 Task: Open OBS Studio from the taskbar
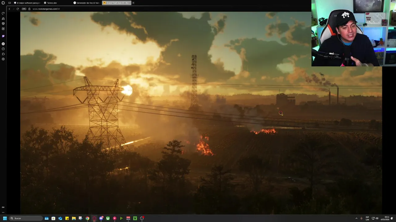point(142,218)
